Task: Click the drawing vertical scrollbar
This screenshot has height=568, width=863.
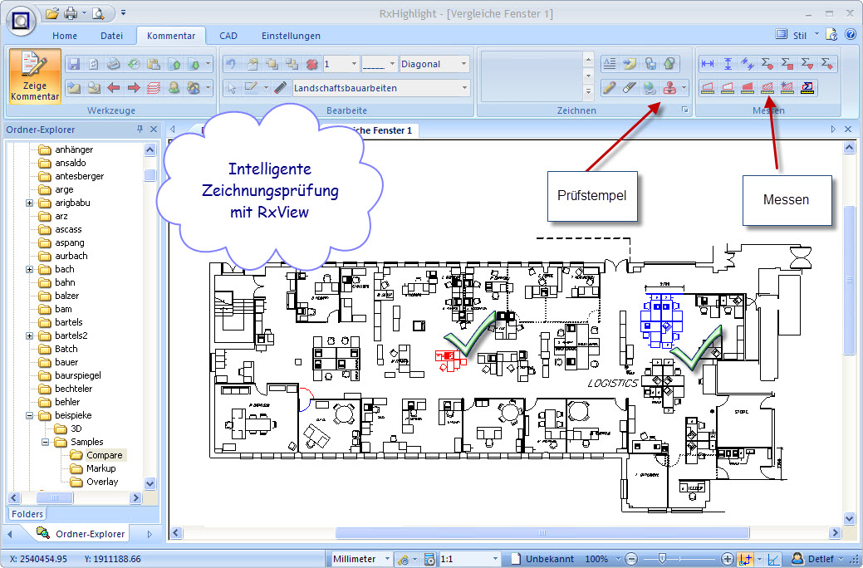Action: (849, 281)
